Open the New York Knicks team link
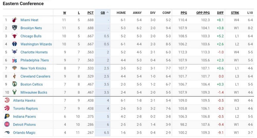Viewport: 257px width, 138px height. 33,68
